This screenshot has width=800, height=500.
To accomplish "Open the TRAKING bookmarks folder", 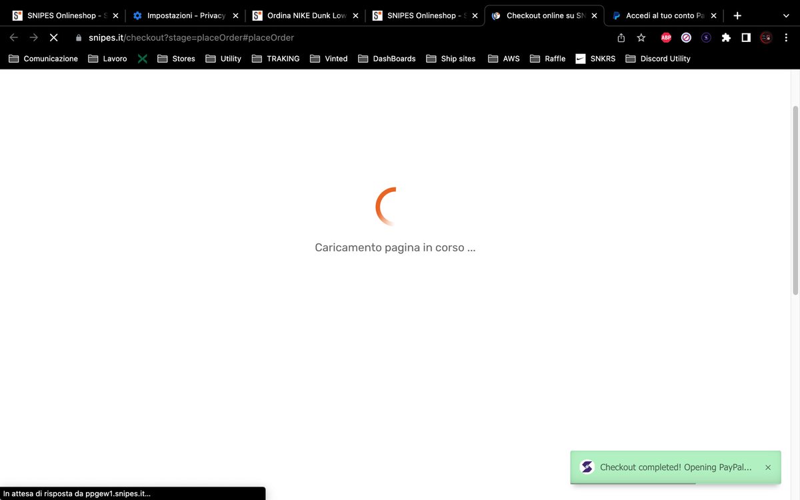I will pyautogui.click(x=276, y=59).
